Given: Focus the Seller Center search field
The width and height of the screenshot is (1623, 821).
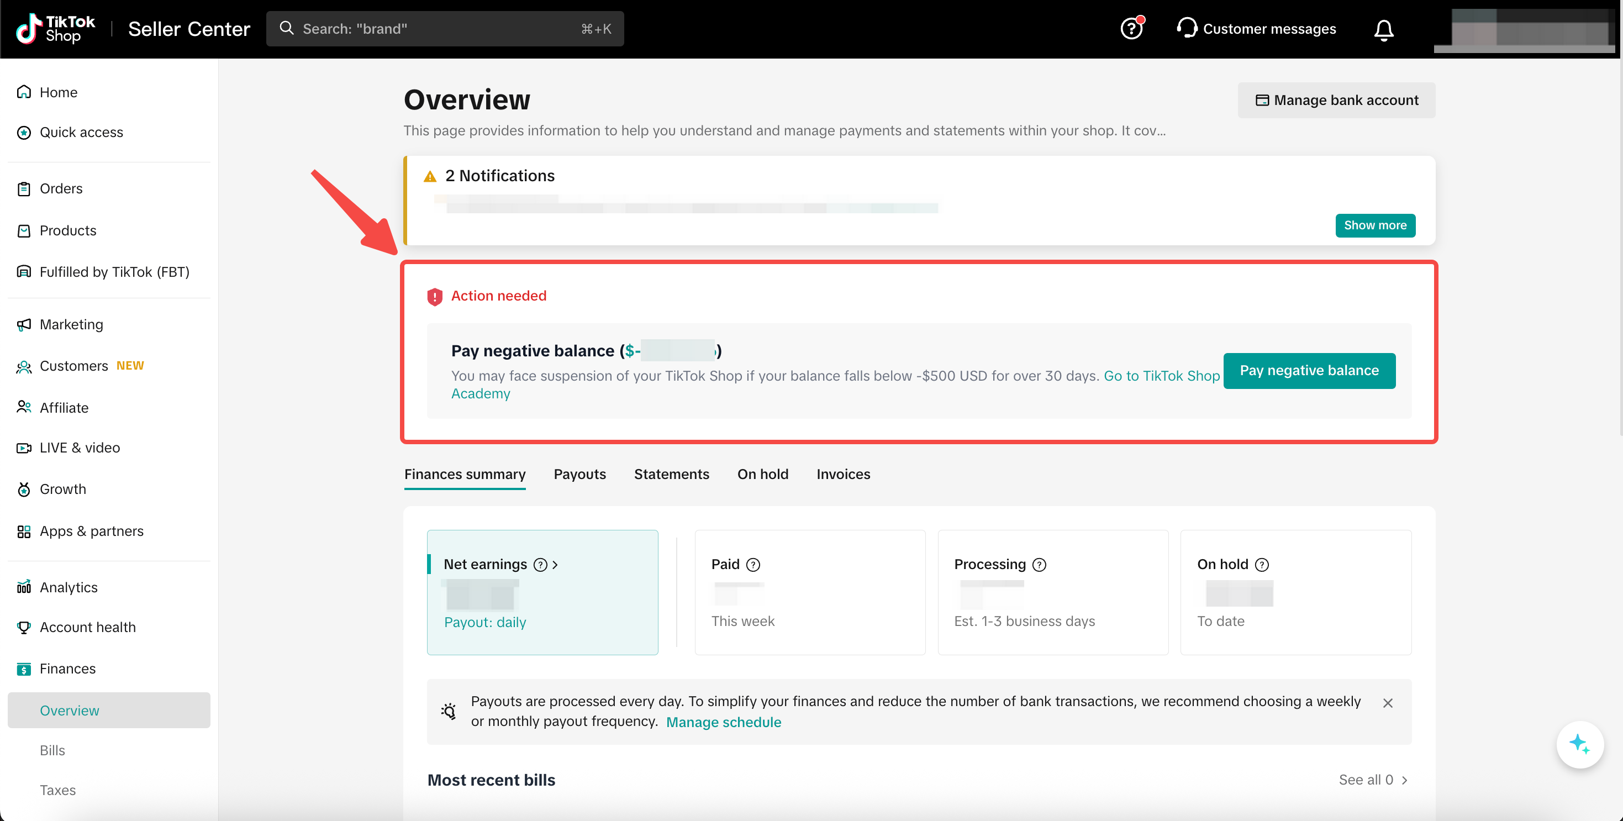Looking at the screenshot, I should point(445,28).
